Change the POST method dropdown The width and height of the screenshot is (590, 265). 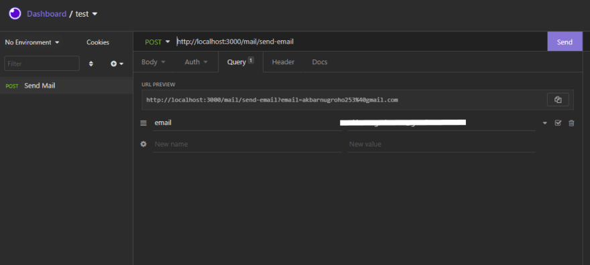click(158, 42)
